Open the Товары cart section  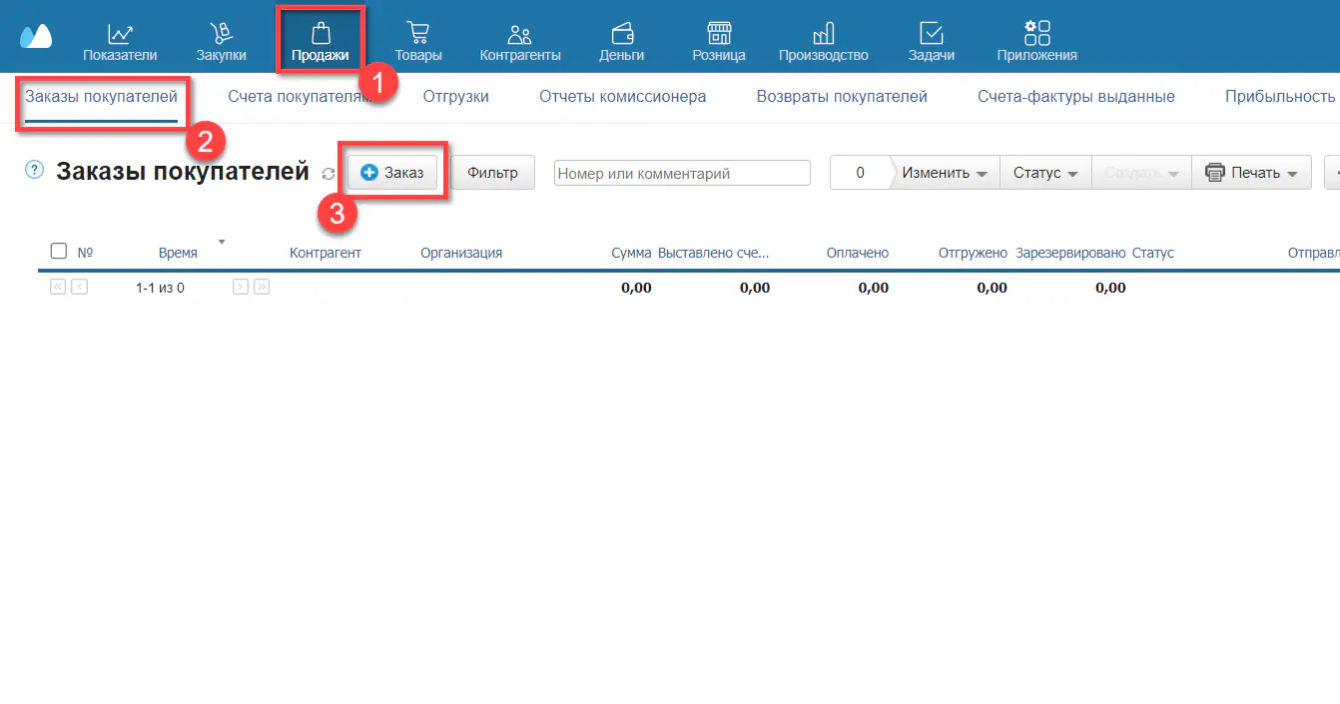coord(418,43)
